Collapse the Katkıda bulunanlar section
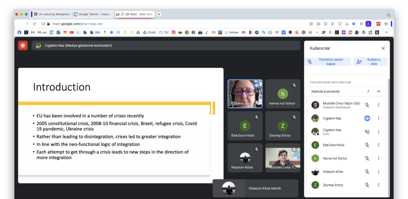Viewport: 408px width, 199px height. coord(379,92)
